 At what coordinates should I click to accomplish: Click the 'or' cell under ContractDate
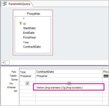(x=69, y=91)
